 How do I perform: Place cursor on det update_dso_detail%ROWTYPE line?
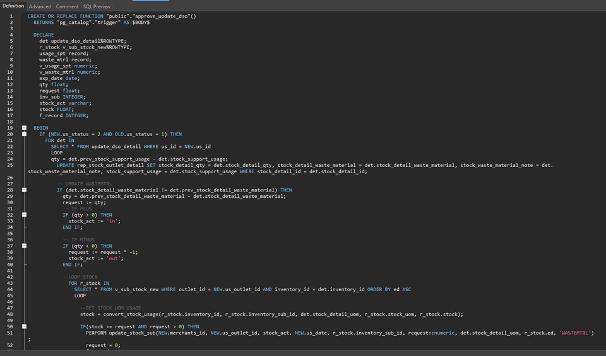pyautogui.click(x=82, y=41)
